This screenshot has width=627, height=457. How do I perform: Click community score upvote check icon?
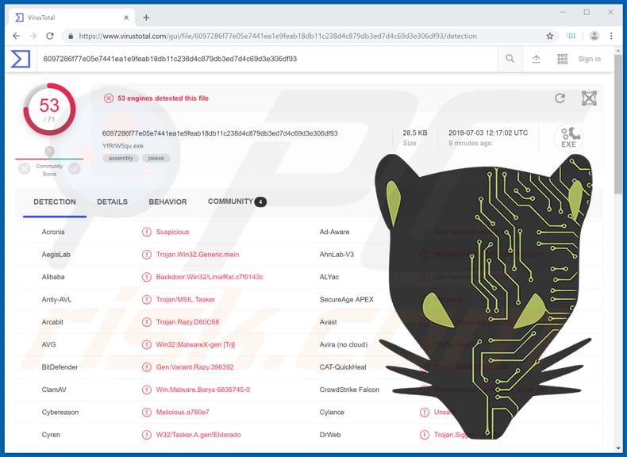(x=75, y=169)
